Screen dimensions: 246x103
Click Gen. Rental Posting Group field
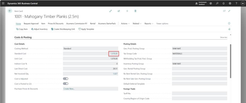click(x=200, y=69)
